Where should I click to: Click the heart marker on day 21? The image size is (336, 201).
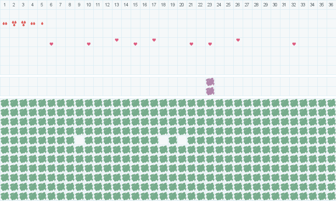tap(191, 44)
